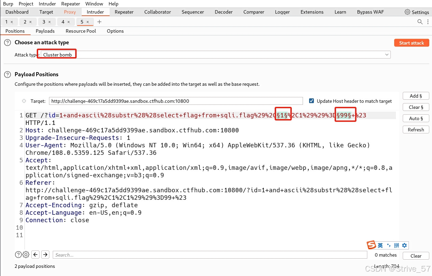Switch to the Extensions tab
The height and width of the screenshot is (276, 432).
point(312,12)
